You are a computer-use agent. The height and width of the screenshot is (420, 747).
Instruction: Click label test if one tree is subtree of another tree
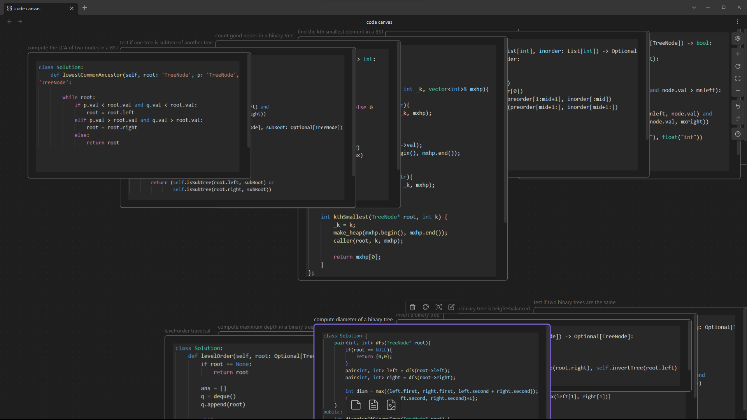pyautogui.click(x=166, y=43)
